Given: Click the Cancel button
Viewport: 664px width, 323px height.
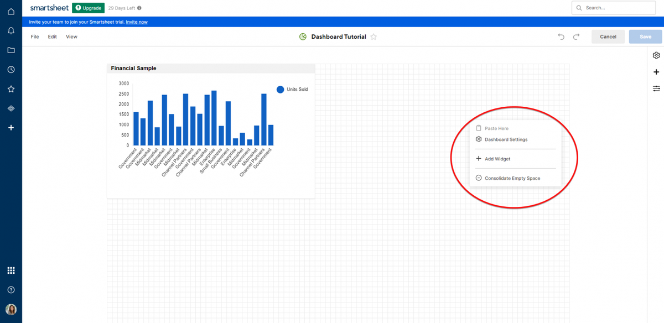Looking at the screenshot, I should tap(608, 36).
